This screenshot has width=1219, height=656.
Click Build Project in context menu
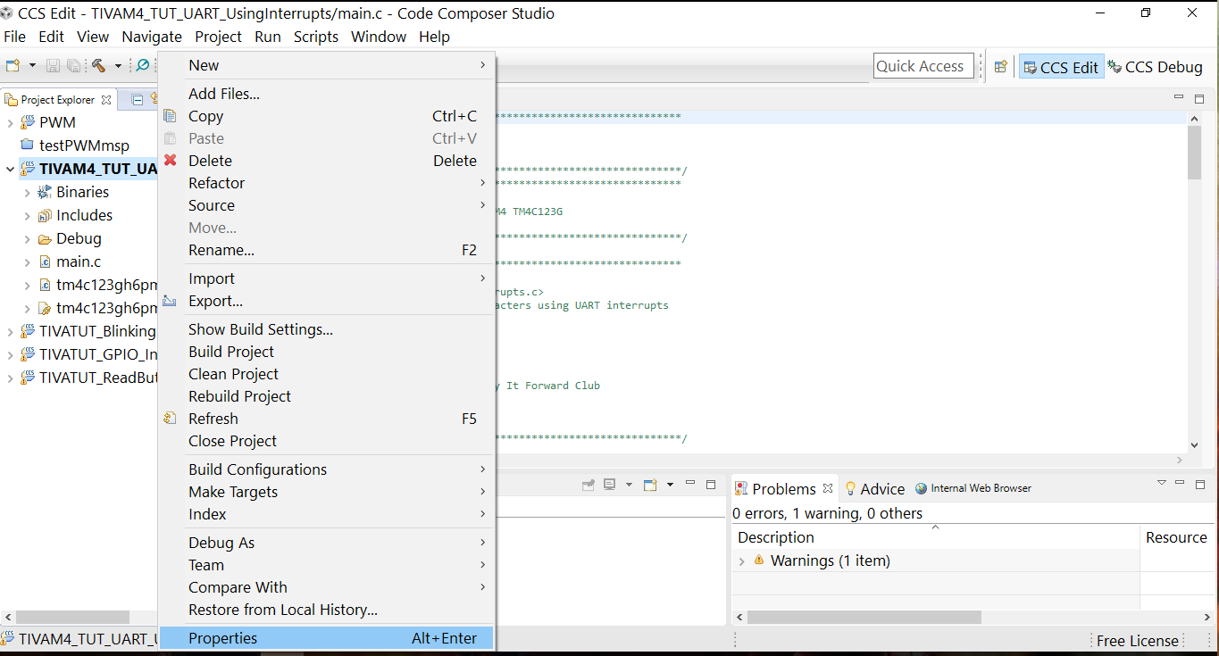[326, 352]
